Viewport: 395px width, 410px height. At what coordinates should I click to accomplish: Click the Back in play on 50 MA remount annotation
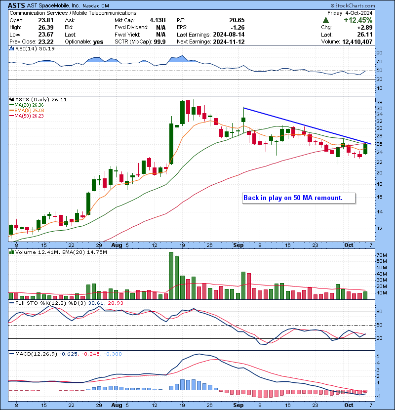pyautogui.click(x=299, y=198)
